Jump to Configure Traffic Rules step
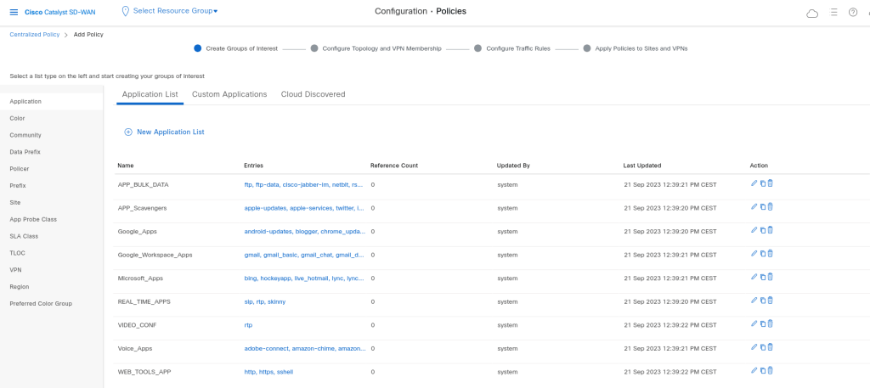This screenshot has width=870, height=388. [x=523, y=48]
